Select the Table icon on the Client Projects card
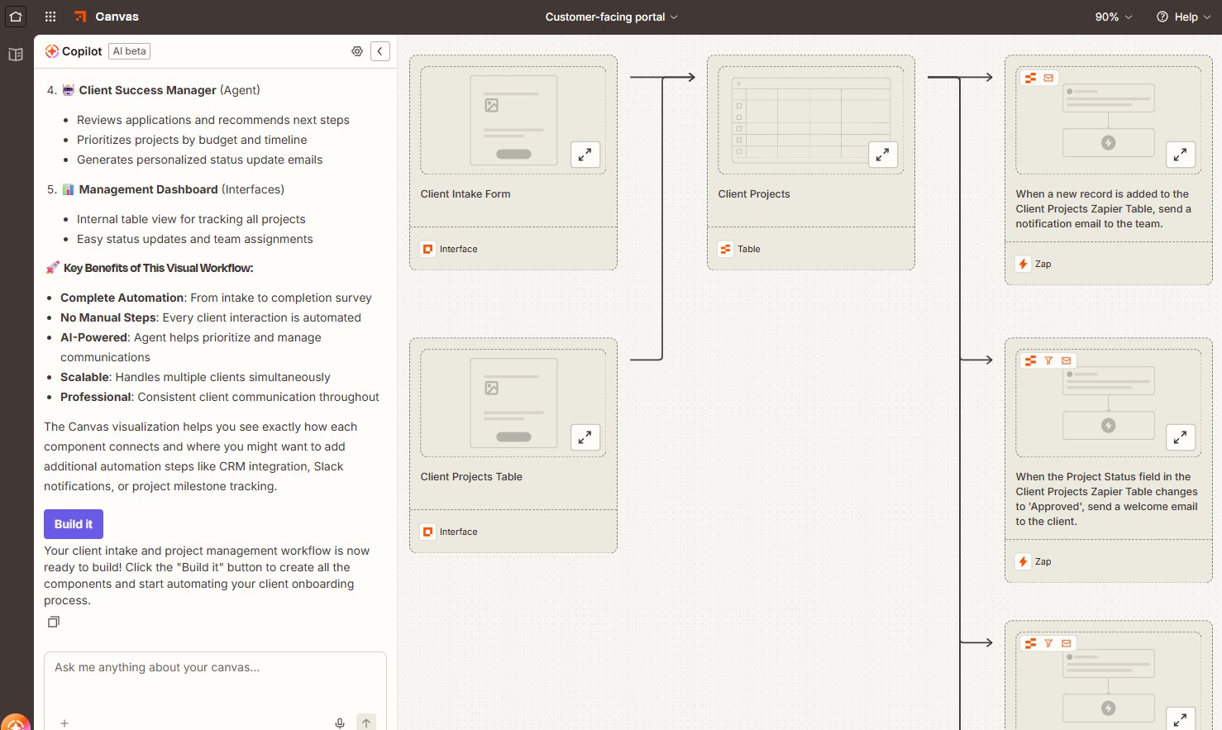Screen dimensions: 1222x730 pos(725,248)
